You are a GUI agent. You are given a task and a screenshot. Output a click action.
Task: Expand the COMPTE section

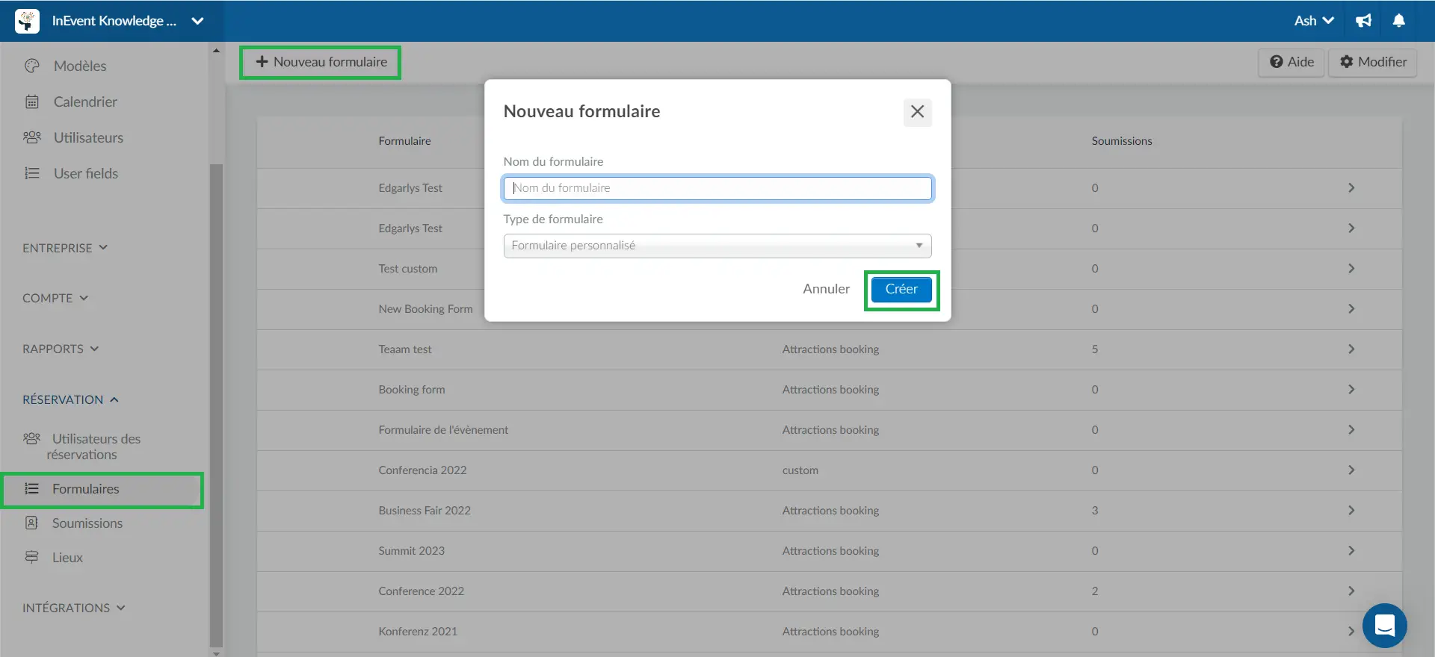click(55, 298)
